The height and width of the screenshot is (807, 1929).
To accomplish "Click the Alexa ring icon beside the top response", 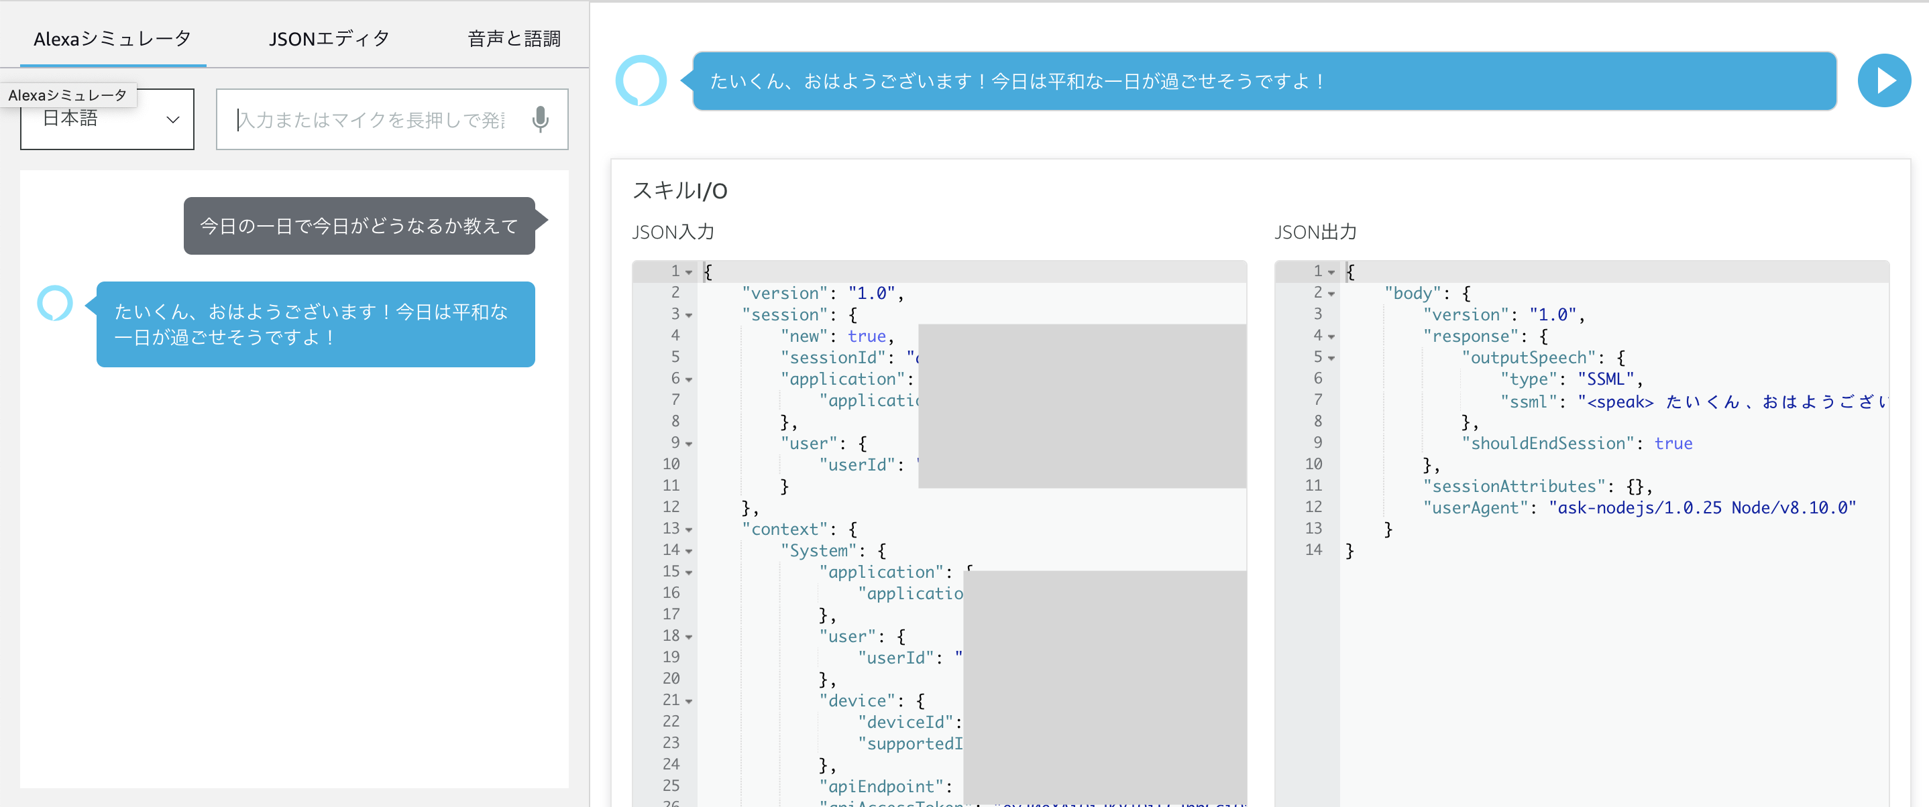I will [641, 81].
